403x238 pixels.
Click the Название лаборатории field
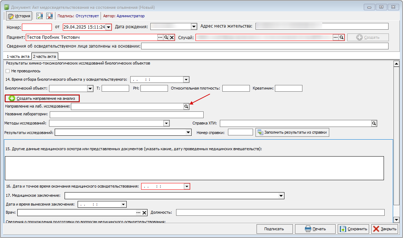pyautogui.click(x=127, y=115)
